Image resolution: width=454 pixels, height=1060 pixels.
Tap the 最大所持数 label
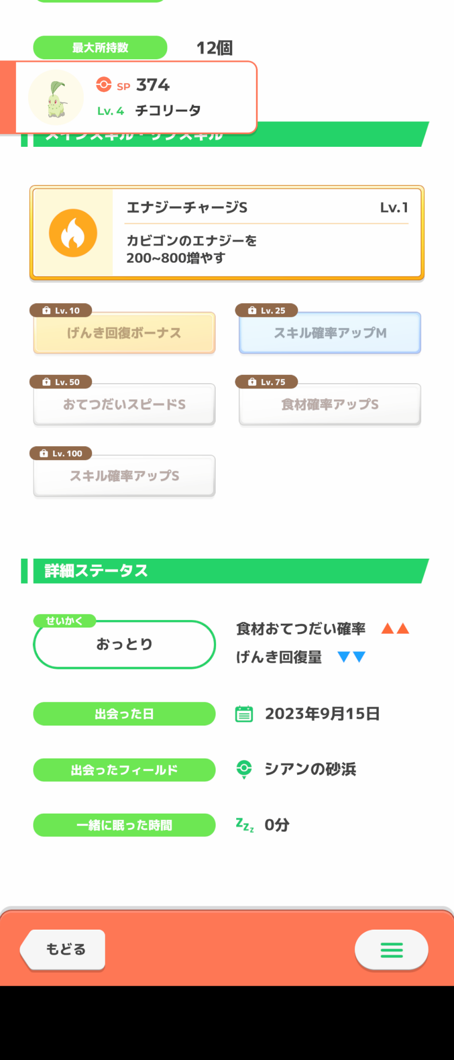tap(100, 48)
